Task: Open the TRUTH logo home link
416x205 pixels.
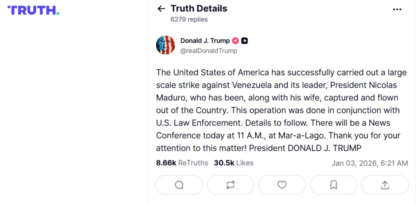Action: [33, 11]
